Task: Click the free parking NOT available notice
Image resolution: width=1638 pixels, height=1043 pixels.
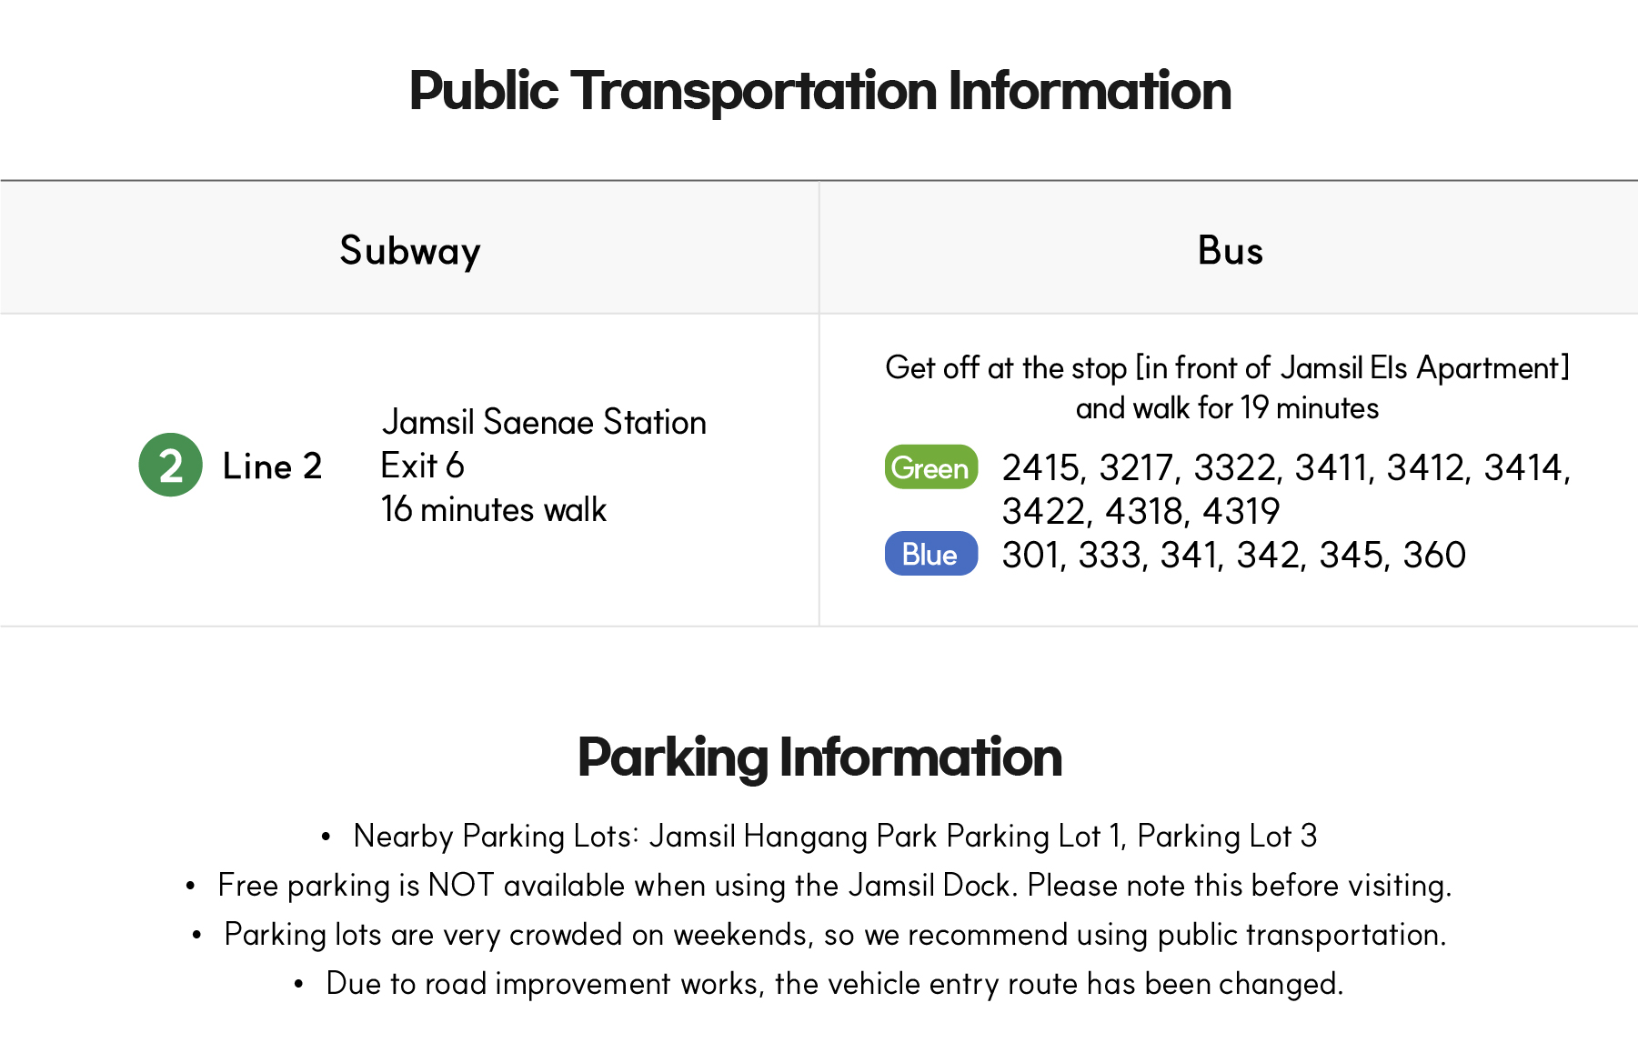Action: point(834,885)
